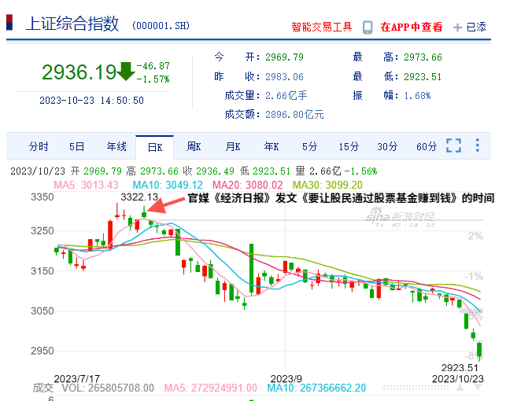Open the 年K yearly tab

271,147
